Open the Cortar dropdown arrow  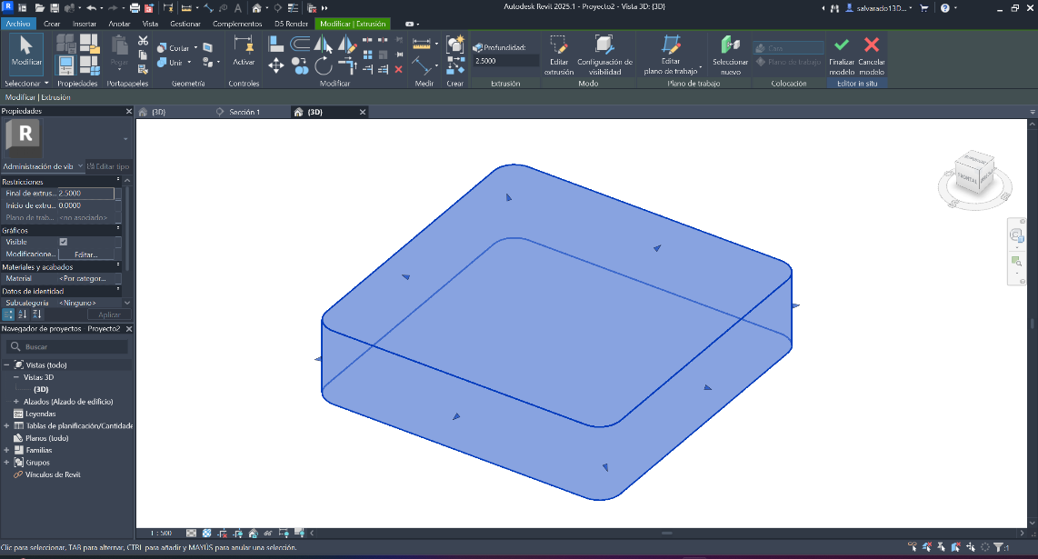pyautogui.click(x=195, y=47)
